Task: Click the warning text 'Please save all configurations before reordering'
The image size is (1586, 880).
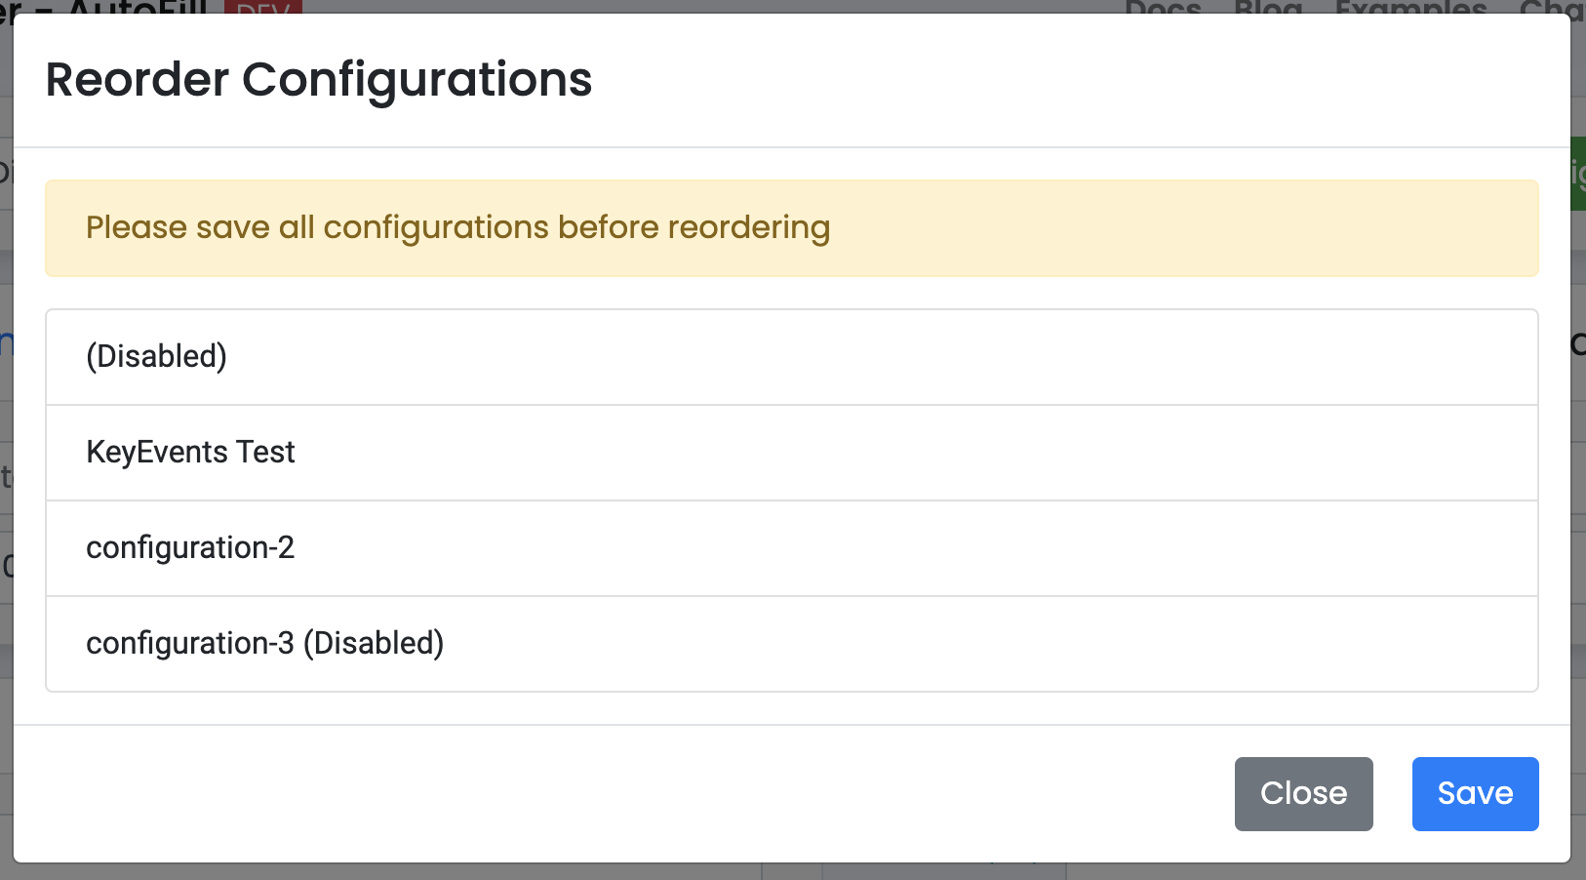Action: (x=457, y=227)
